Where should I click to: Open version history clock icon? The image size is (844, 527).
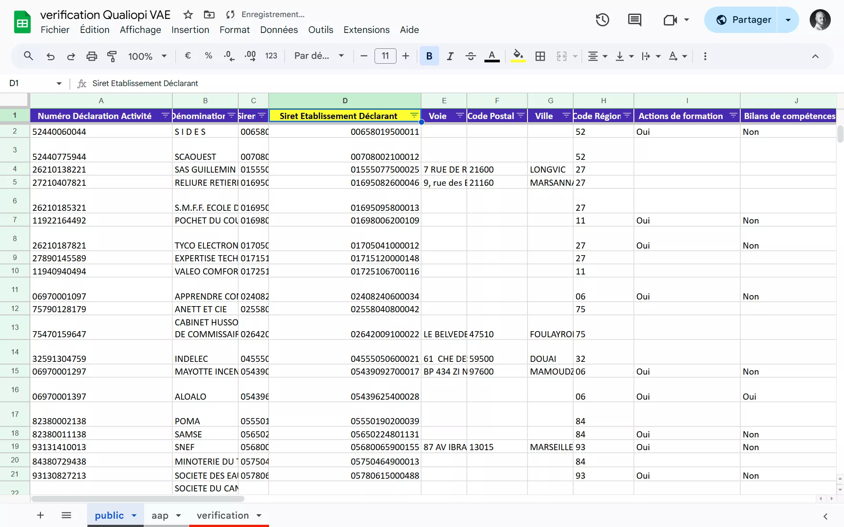point(602,20)
